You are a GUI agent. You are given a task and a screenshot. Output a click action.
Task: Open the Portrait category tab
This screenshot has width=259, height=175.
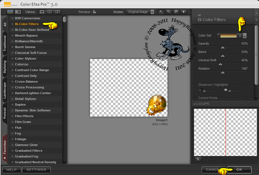tap(5, 113)
